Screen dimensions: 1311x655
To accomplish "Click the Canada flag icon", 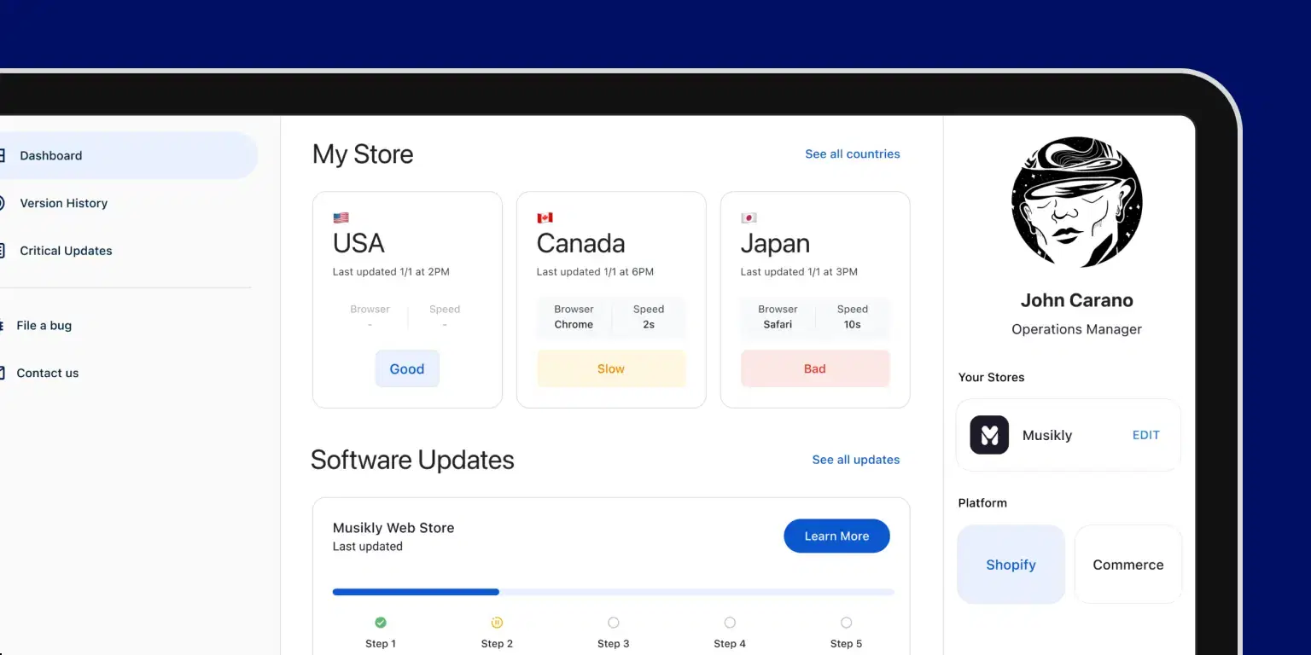I will click(545, 218).
